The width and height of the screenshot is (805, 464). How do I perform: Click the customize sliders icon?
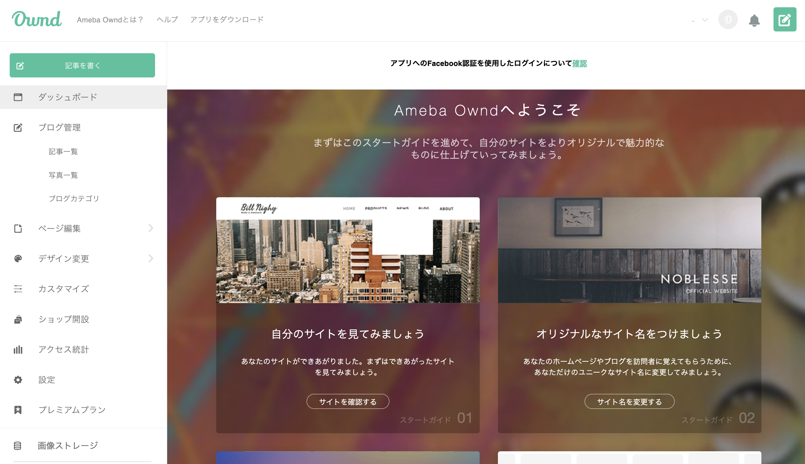click(x=18, y=289)
